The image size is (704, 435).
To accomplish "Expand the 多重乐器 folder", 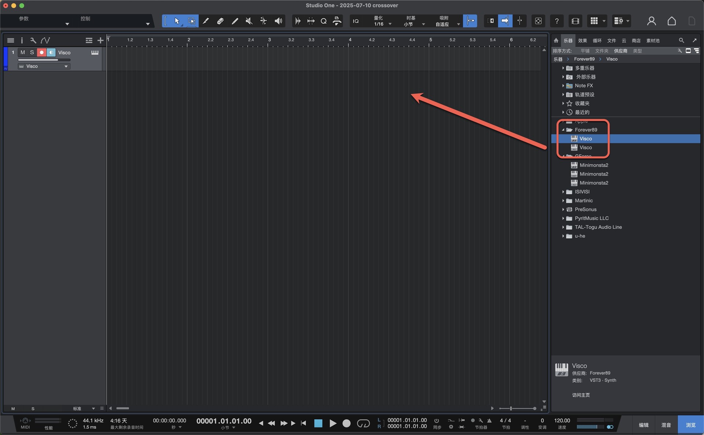I will click(x=563, y=68).
